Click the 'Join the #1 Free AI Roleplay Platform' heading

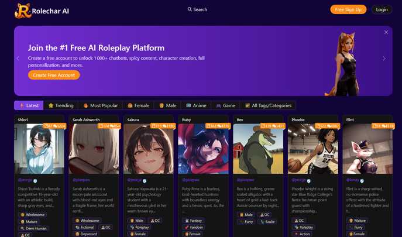click(x=96, y=48)
